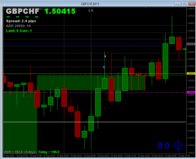The width and height of the screenshot is (196, 159).
Task: Click the Spread: 2.4 pips label
Action: (21, 21)
